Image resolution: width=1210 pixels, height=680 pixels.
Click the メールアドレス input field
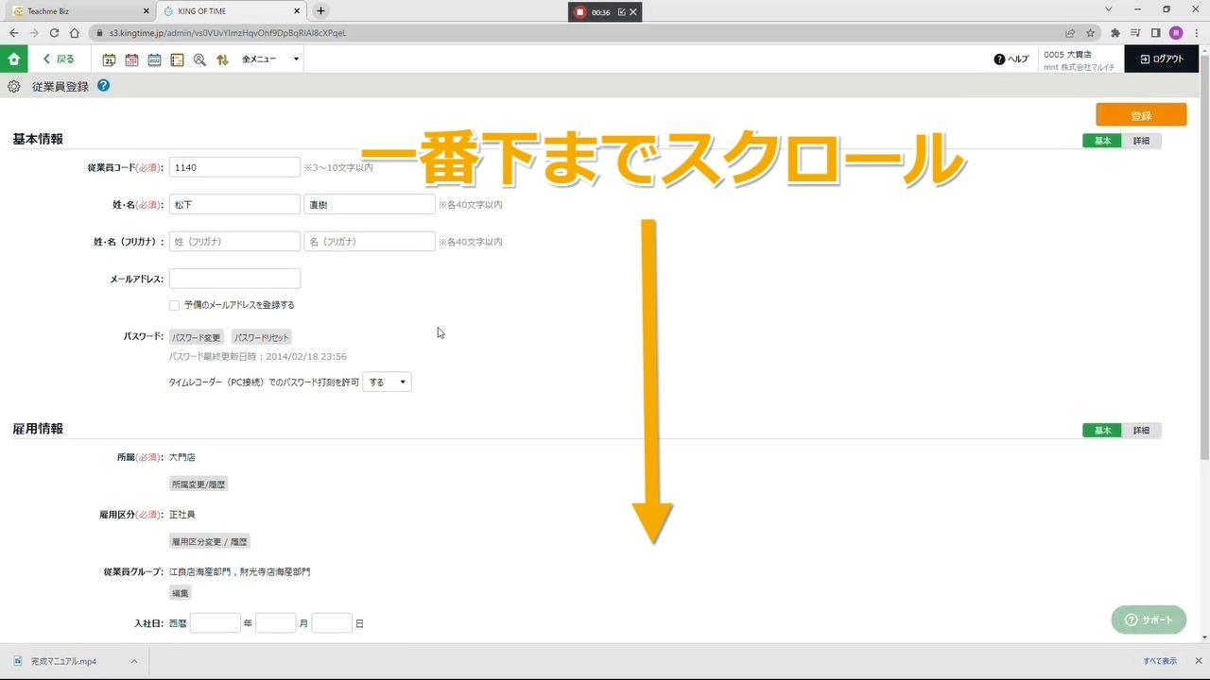[234, 279]
